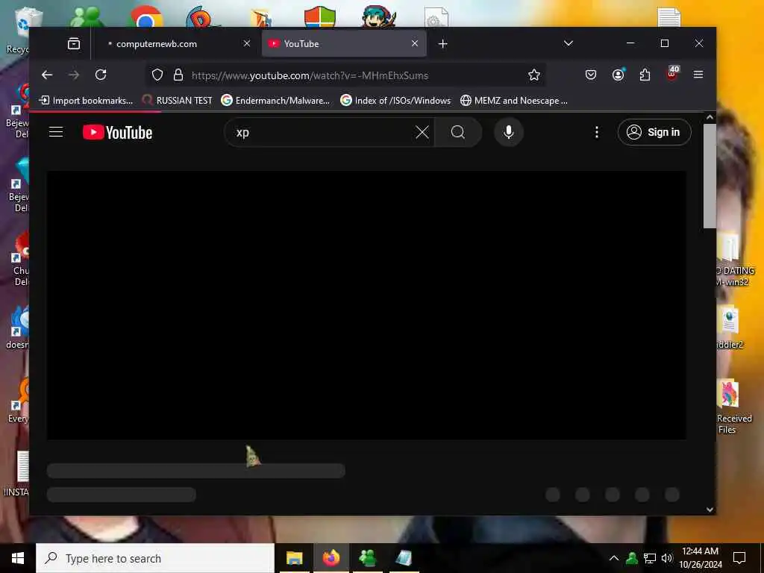Open Firefox View tab list icon
The image size is (764, 573).
[x=74, y=44]
